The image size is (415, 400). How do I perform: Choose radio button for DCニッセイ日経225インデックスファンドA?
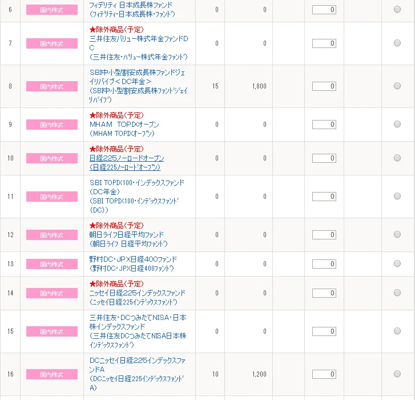(x=397, y=374)
